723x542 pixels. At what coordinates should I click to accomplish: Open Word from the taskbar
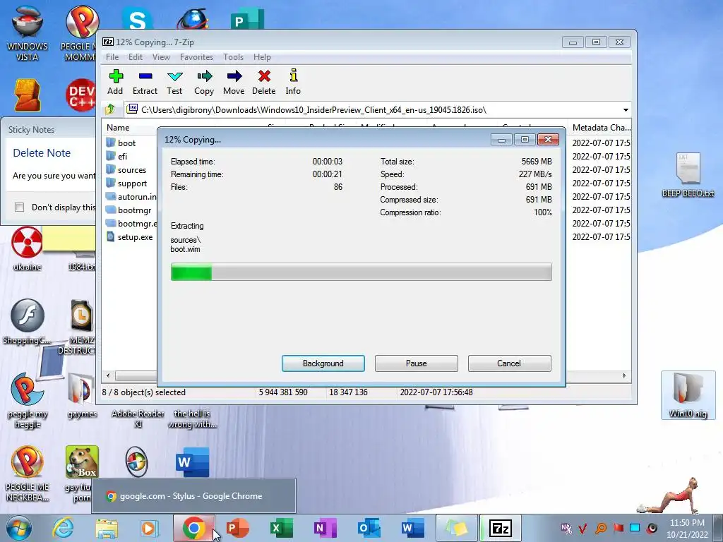tap(412, 528)
